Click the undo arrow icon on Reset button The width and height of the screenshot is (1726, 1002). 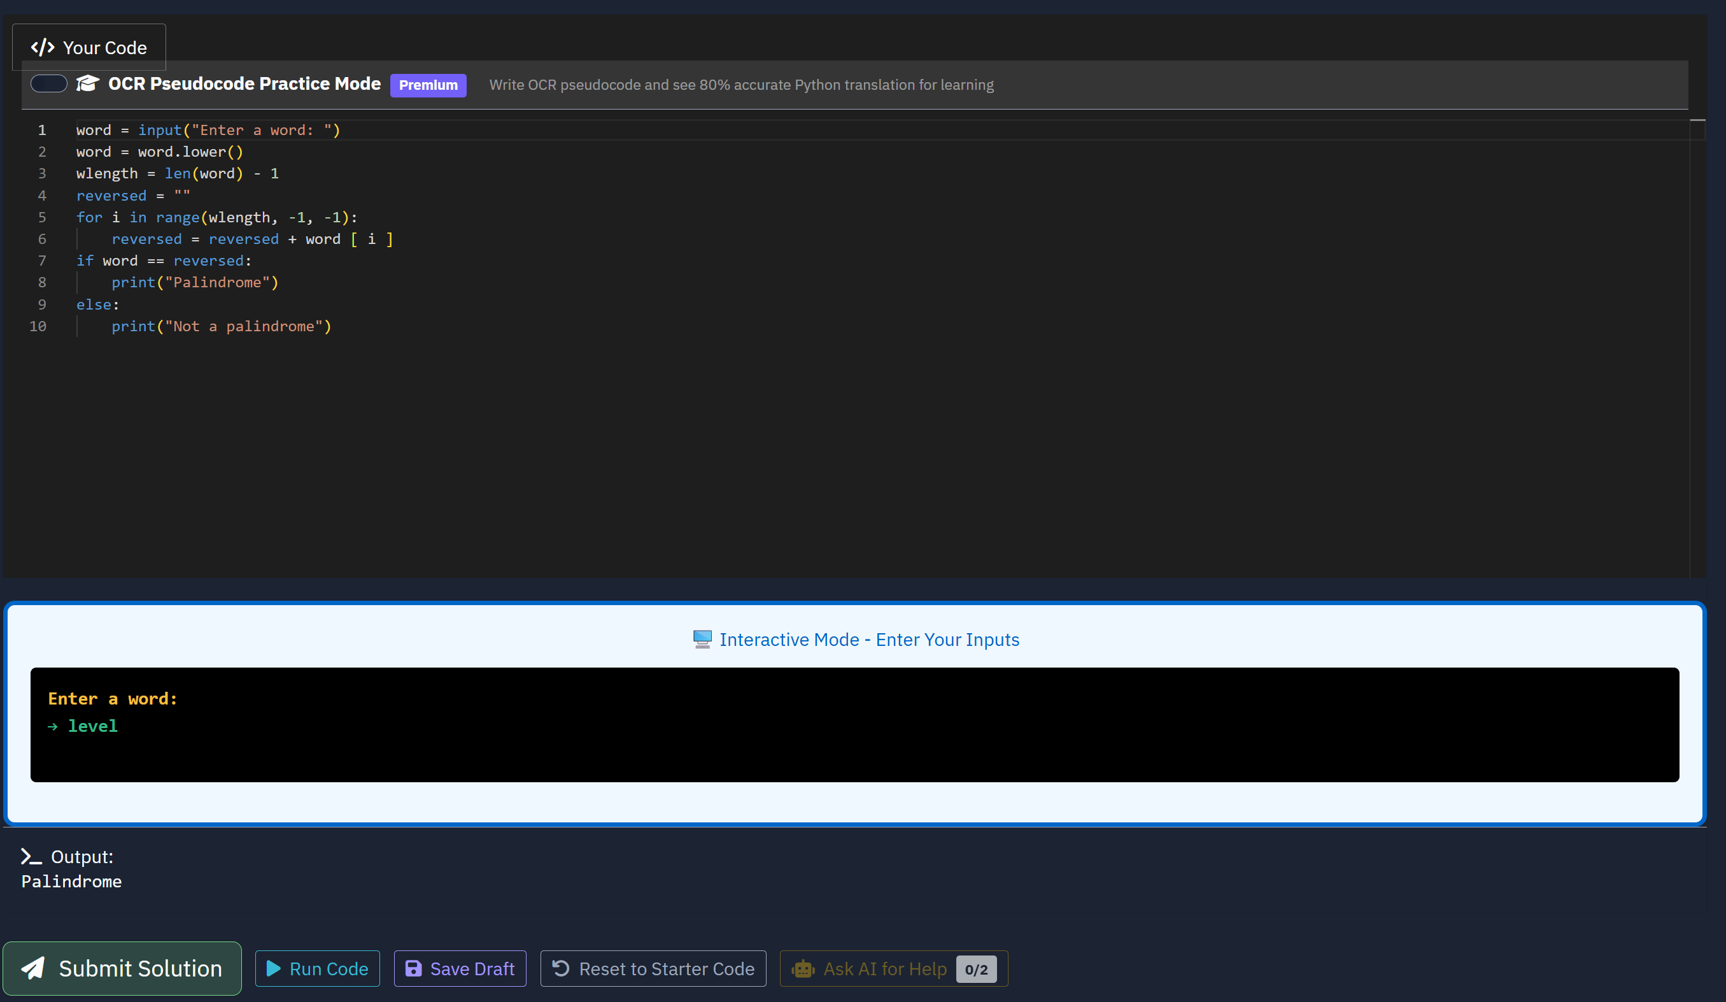click(560, 968)
